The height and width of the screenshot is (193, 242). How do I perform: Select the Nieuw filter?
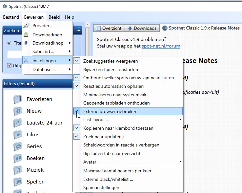(x=34, y=111)
